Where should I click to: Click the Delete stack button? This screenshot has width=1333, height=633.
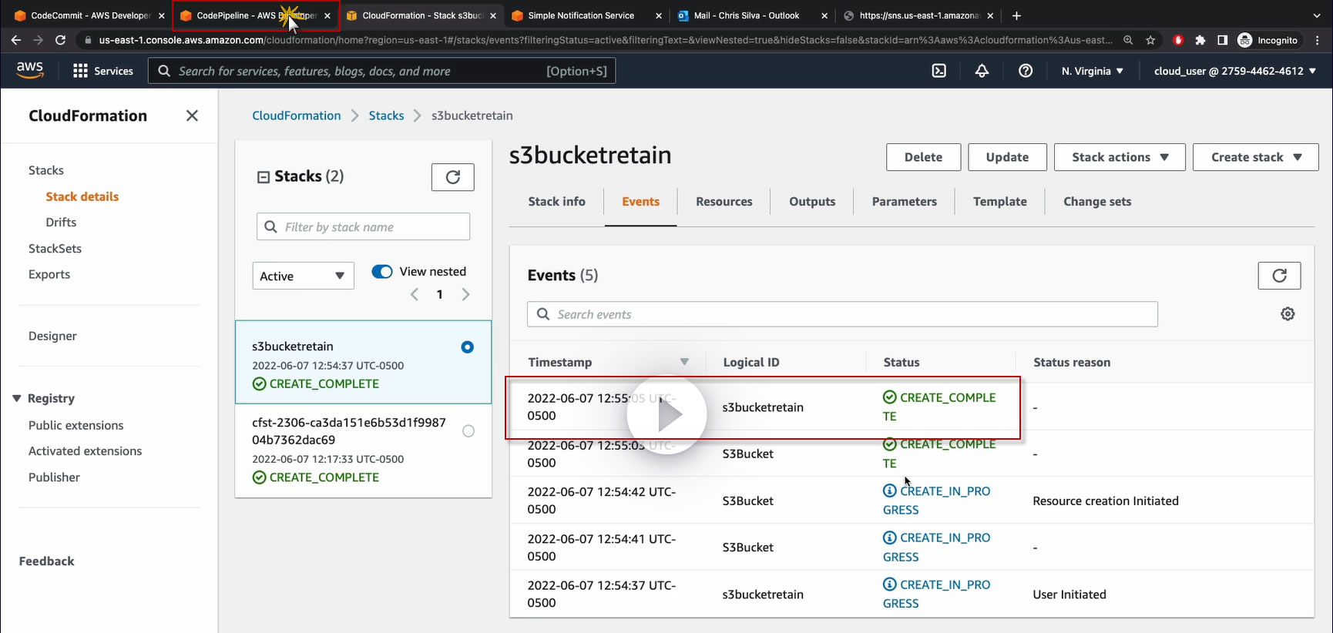click(x=923, y=157)
